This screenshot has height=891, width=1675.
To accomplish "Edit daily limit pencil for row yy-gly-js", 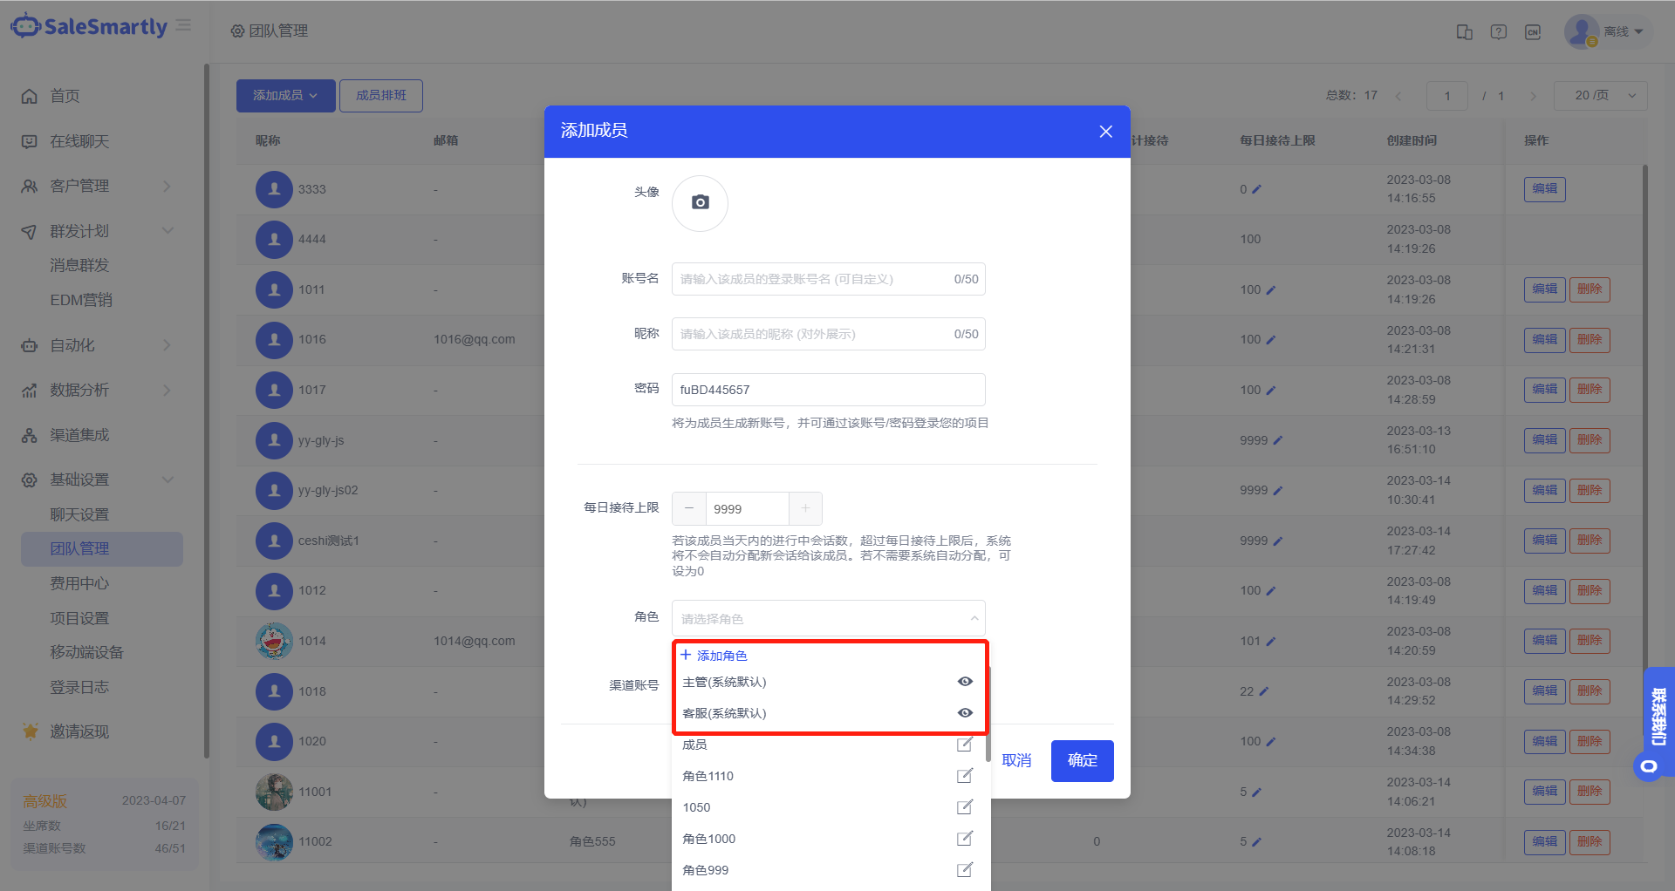I will [1277, 440].
